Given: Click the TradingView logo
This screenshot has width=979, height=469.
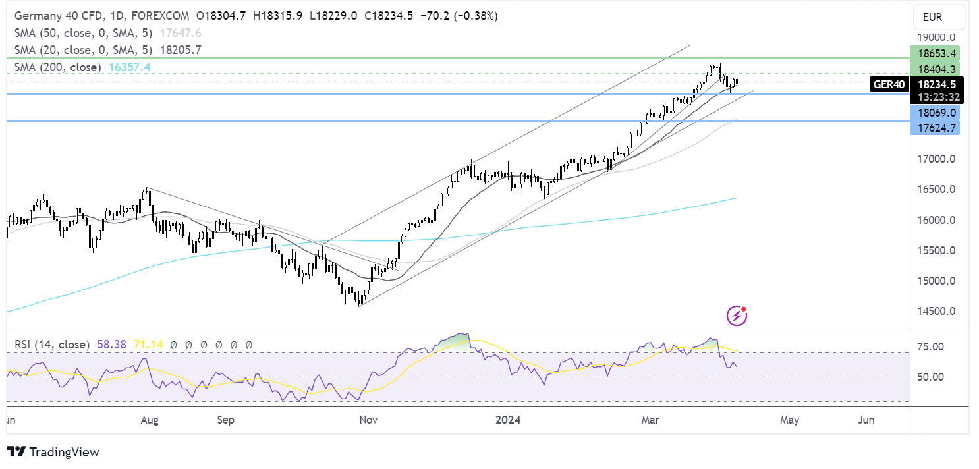Looking at the screenshot, I should pos(53,452).
